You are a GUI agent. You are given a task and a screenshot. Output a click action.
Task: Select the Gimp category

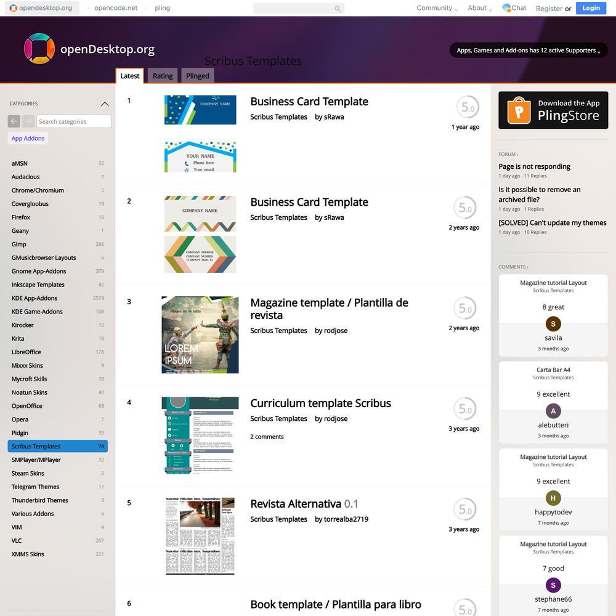[x=57, y=245]
